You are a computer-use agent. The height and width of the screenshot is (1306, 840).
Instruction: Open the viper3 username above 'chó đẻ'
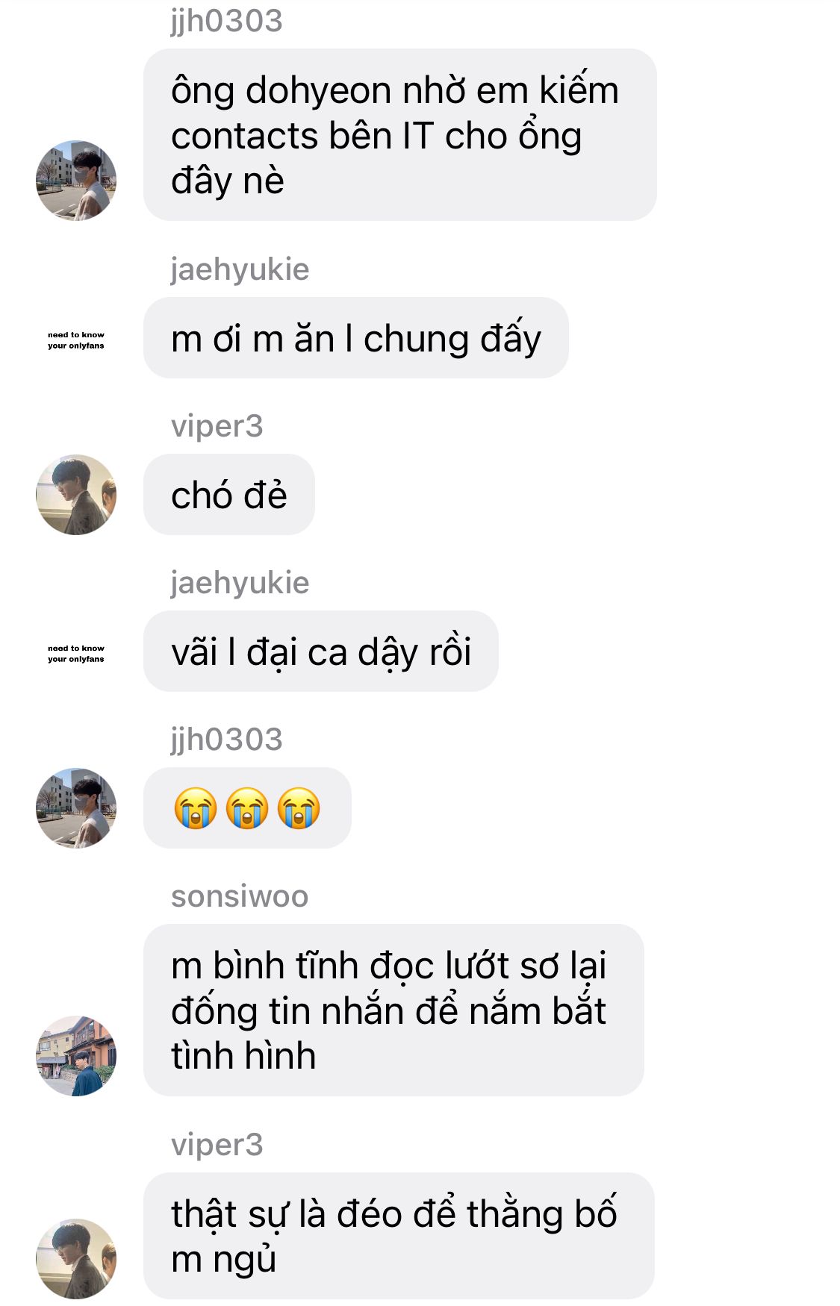(217, 426)
